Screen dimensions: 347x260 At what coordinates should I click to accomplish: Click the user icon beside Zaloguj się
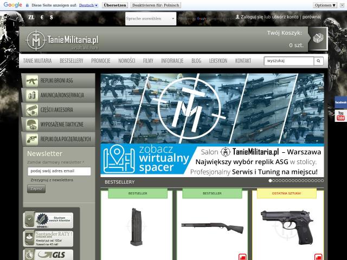(237, 17)
